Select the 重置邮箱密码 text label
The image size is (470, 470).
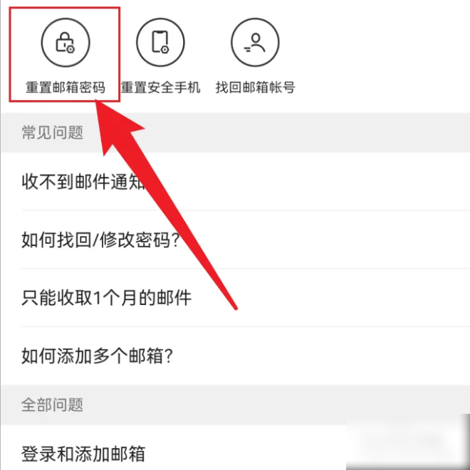click(x=66, y=87)
